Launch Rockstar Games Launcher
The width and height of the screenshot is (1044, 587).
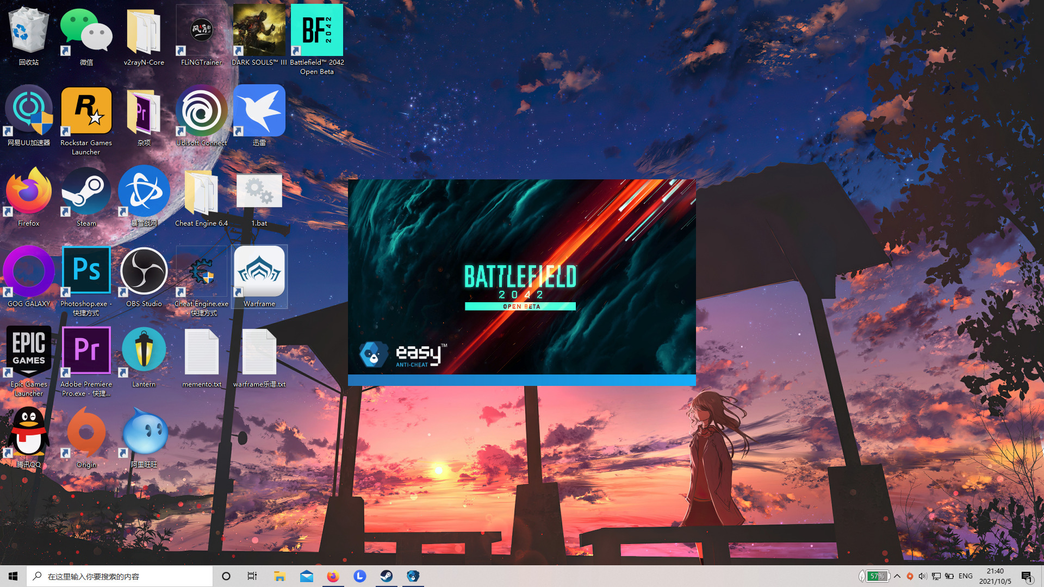tap(86, 121)
